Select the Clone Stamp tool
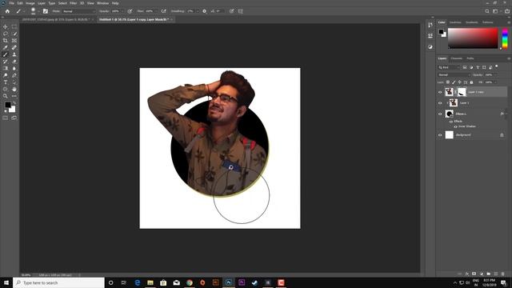The height and width of the screenshot is (288, 512). 14,54
